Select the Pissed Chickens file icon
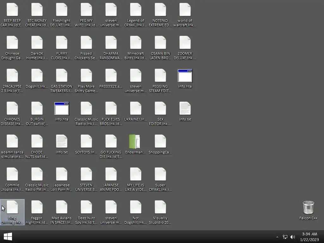Viewport: 324px width, 243px height. (x=86, y=42)
